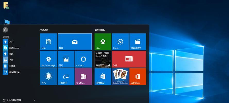Select the This PC desktop icon
The height and width of the screenshot is (103, 229).
(7, 22)
